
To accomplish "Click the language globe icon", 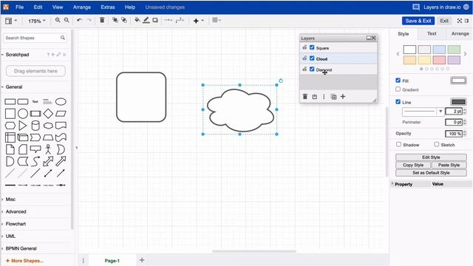I will [466, 7].
